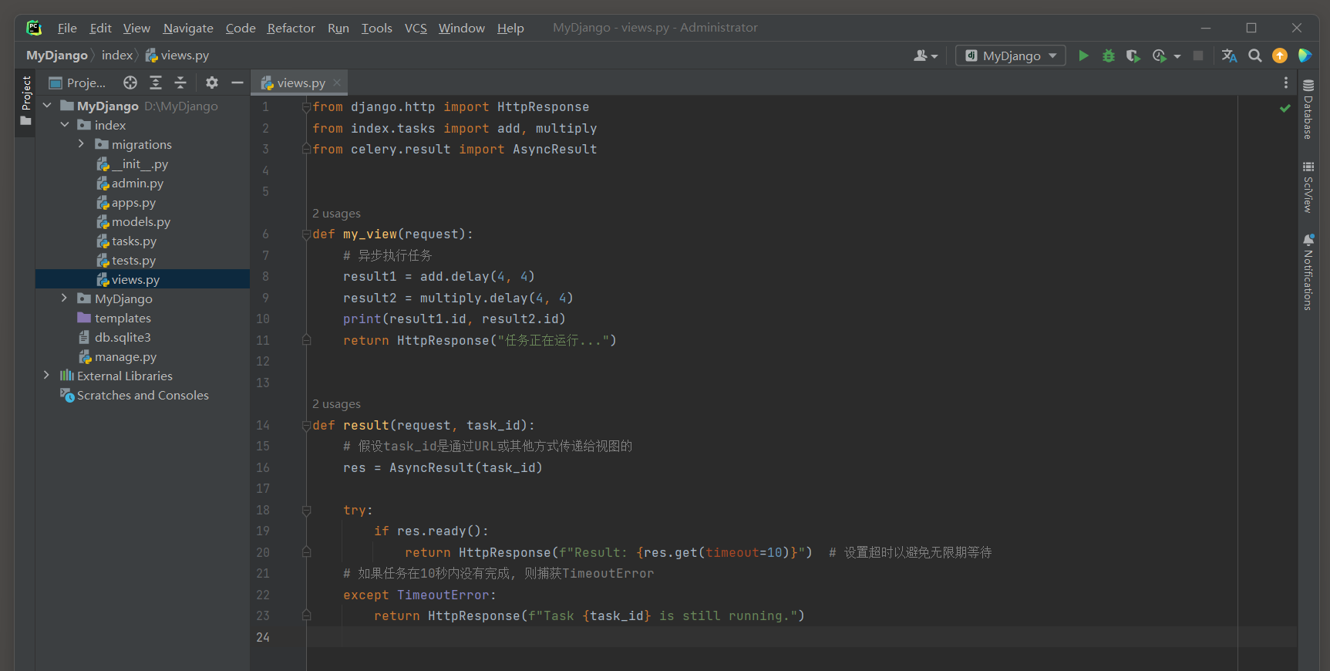The image size is (1330, 671).
Task: Expand External Libraries node
Action: pos(46,376)
